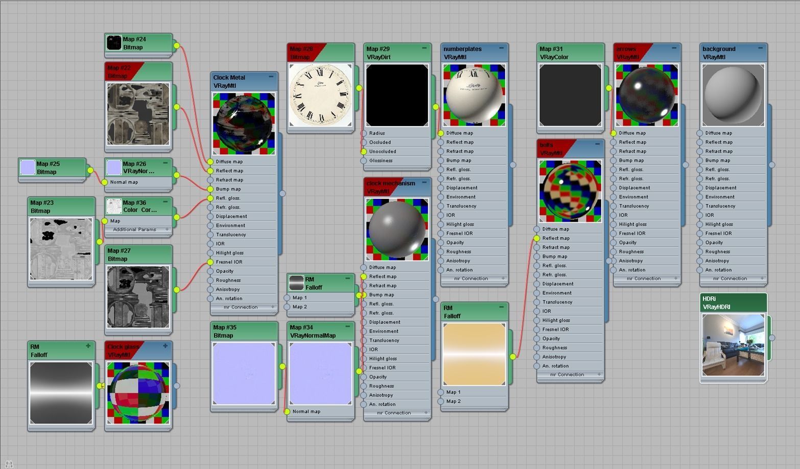Click the small Map #36 Color Correction icon
Screen dimensions: 800x469
pos(113,206)
